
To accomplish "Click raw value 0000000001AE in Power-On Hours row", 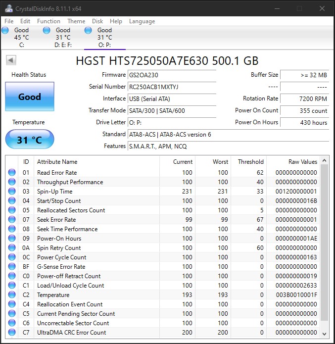I will [x=296, y=238].
